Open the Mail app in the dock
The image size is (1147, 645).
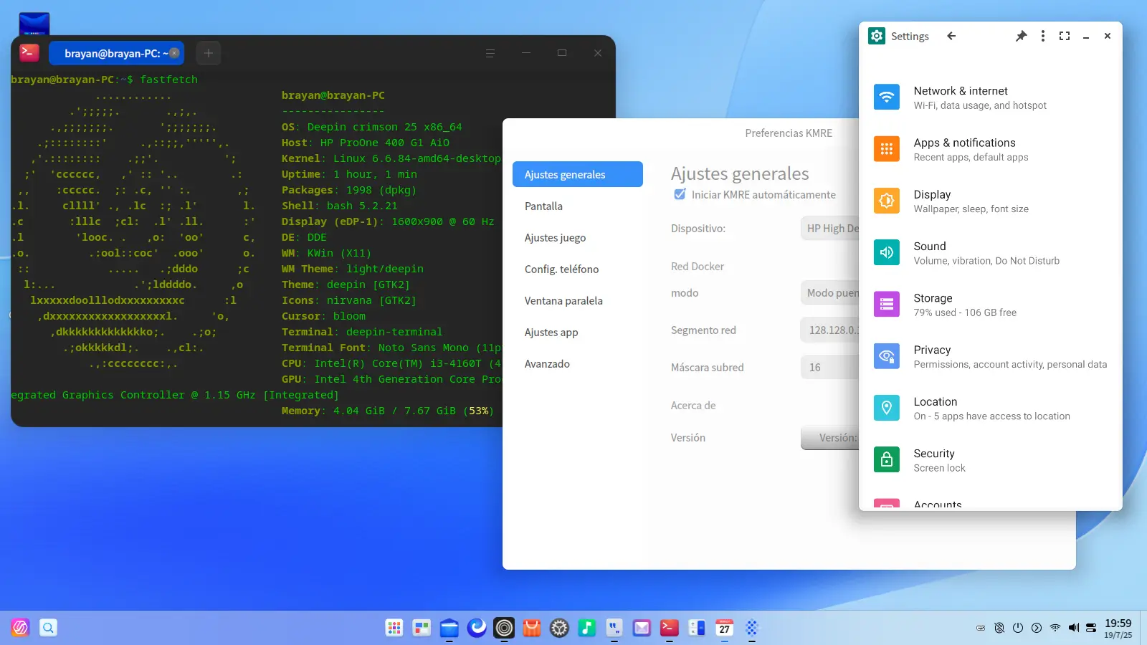(642, 628)
